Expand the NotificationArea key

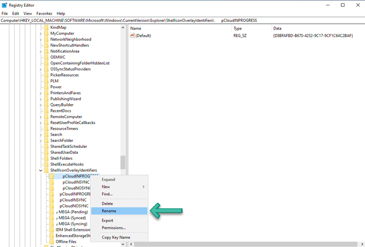click(41, 51)
